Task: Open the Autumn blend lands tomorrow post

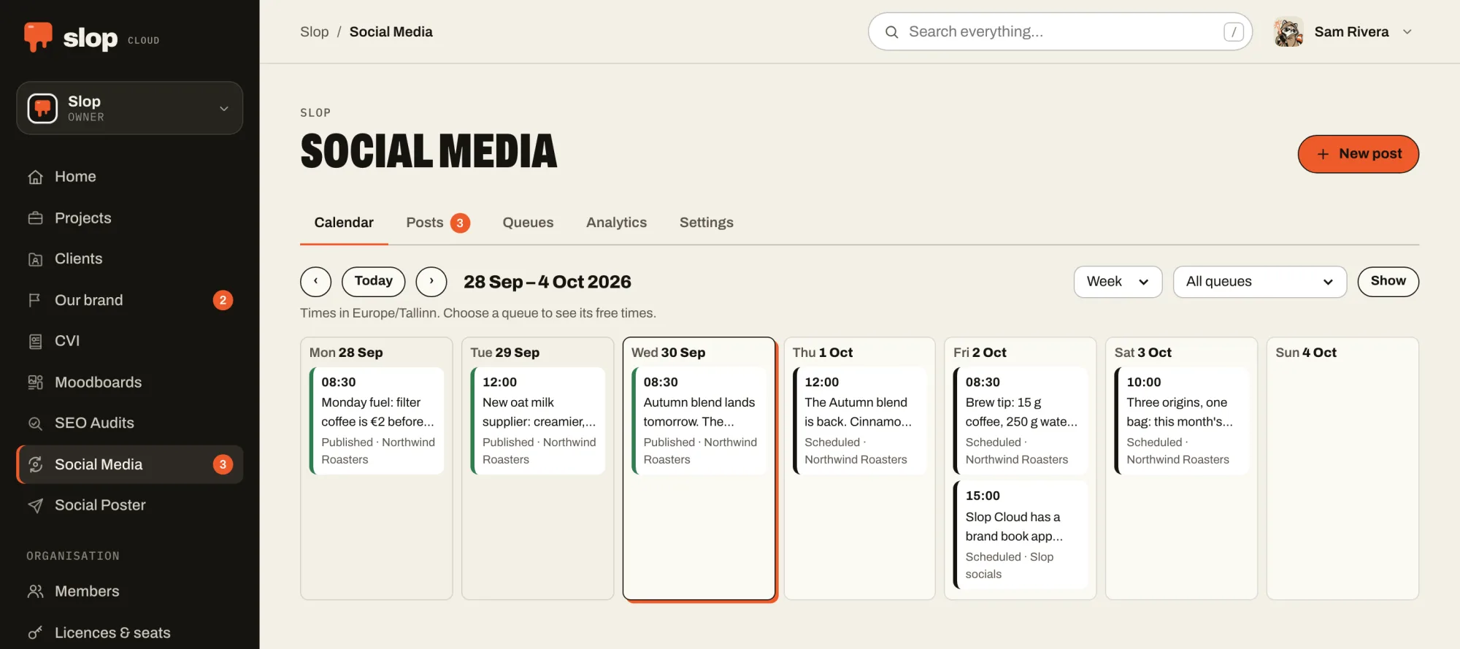Action: [x=699, y=421]
